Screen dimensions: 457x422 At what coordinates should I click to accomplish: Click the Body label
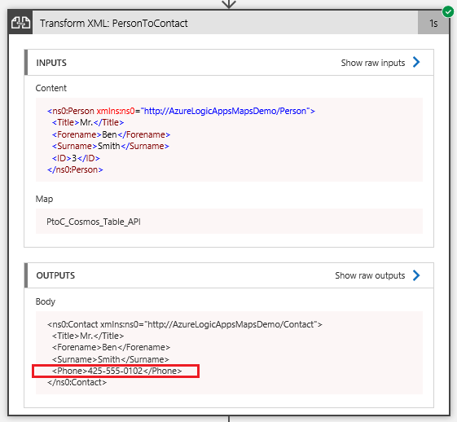45,301
